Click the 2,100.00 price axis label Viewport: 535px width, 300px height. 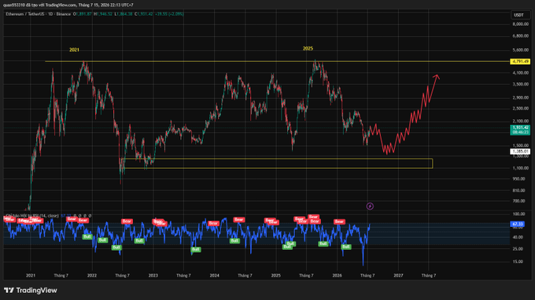click(520, 121)
